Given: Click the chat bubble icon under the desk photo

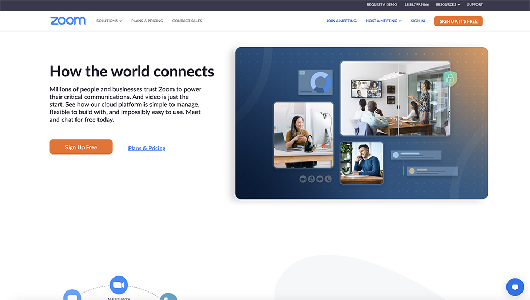Looking at the screenshot, I should [x=320, y=179].
